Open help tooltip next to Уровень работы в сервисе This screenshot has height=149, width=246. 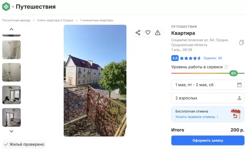[x=226, y=67]
